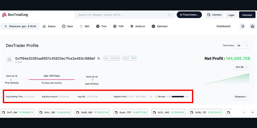Select wallet chip 0xfc...f60
Screen dimensions: 257x128
click(54, 112)
